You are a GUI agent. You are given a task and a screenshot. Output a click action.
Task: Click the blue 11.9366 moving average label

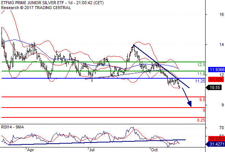coord(217,70)
